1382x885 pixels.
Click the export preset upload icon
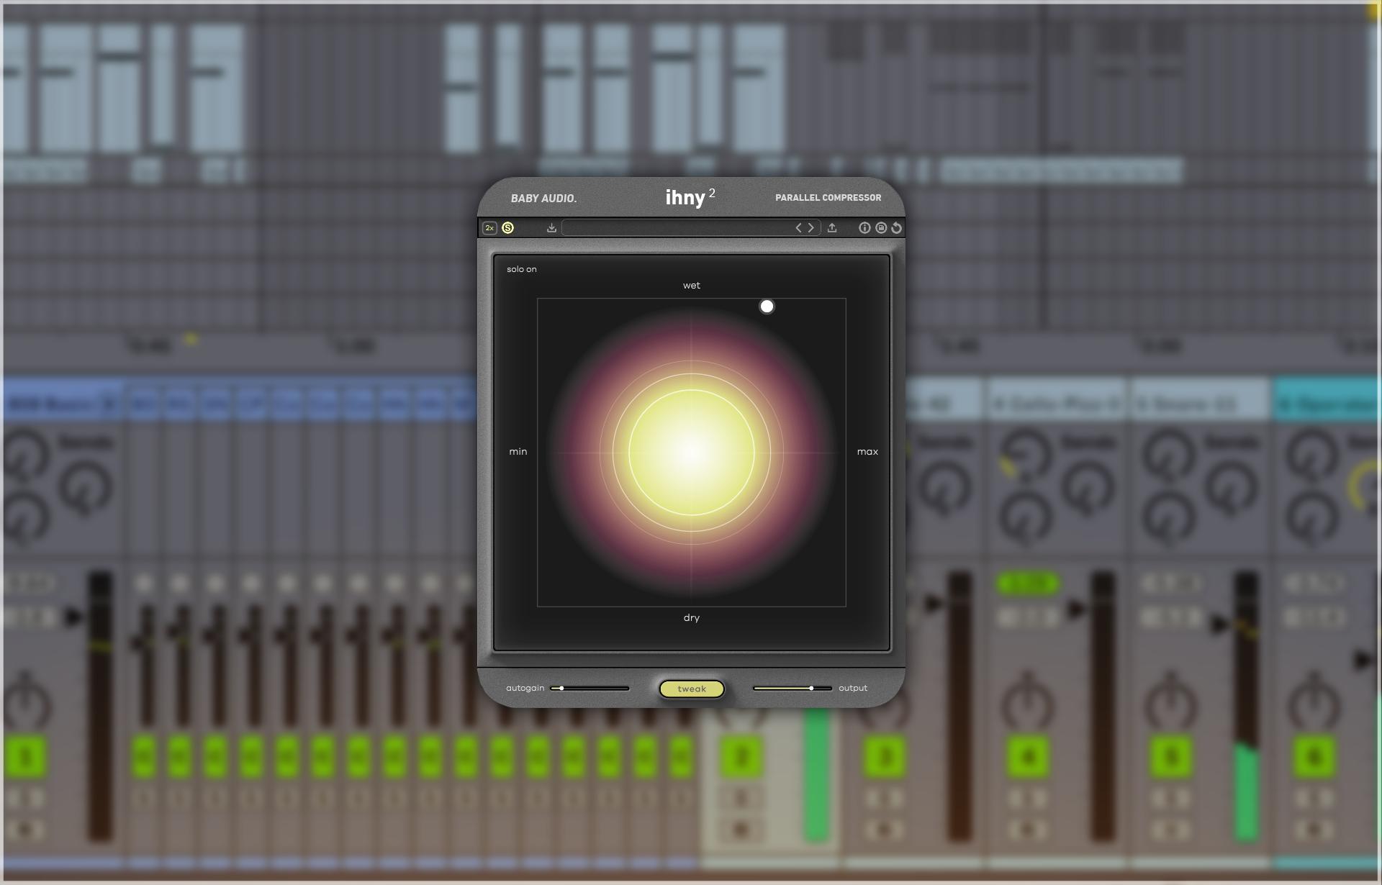click(832, 228)
